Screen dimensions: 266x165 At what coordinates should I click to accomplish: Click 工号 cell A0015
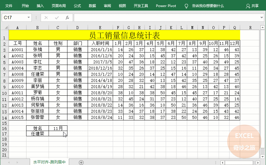pos(18,117)
